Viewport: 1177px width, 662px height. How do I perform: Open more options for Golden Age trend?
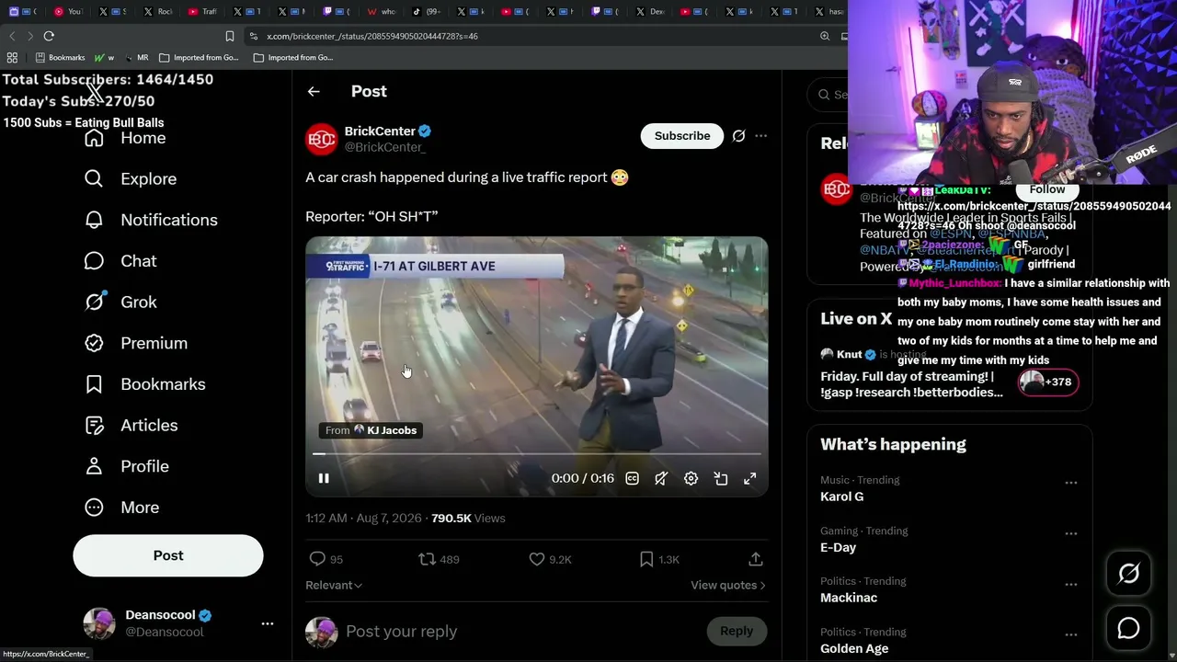(1071, 634)
